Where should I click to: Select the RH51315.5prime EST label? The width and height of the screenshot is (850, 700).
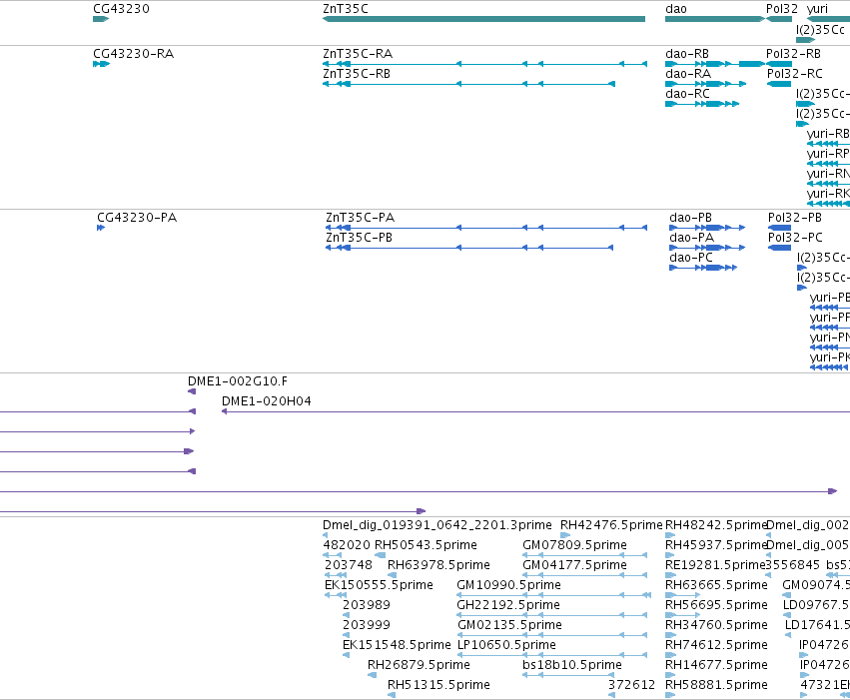click(438, 685)
